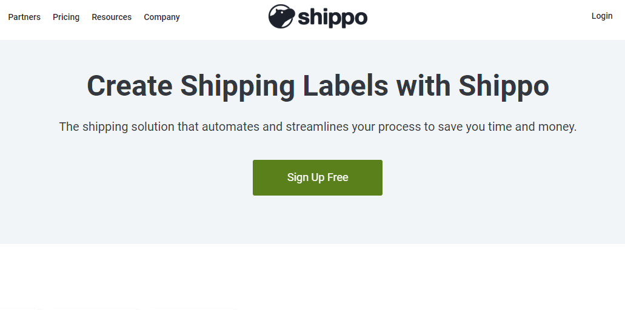625x310 pixels.
Task: Select Company in the top navigation
Action: 162,17
